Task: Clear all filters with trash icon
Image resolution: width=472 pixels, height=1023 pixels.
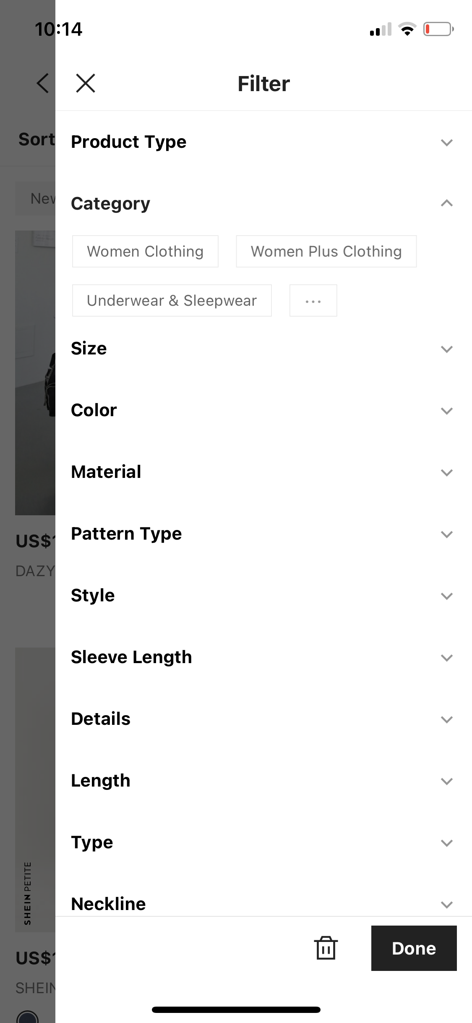Action: coord(326,948)
